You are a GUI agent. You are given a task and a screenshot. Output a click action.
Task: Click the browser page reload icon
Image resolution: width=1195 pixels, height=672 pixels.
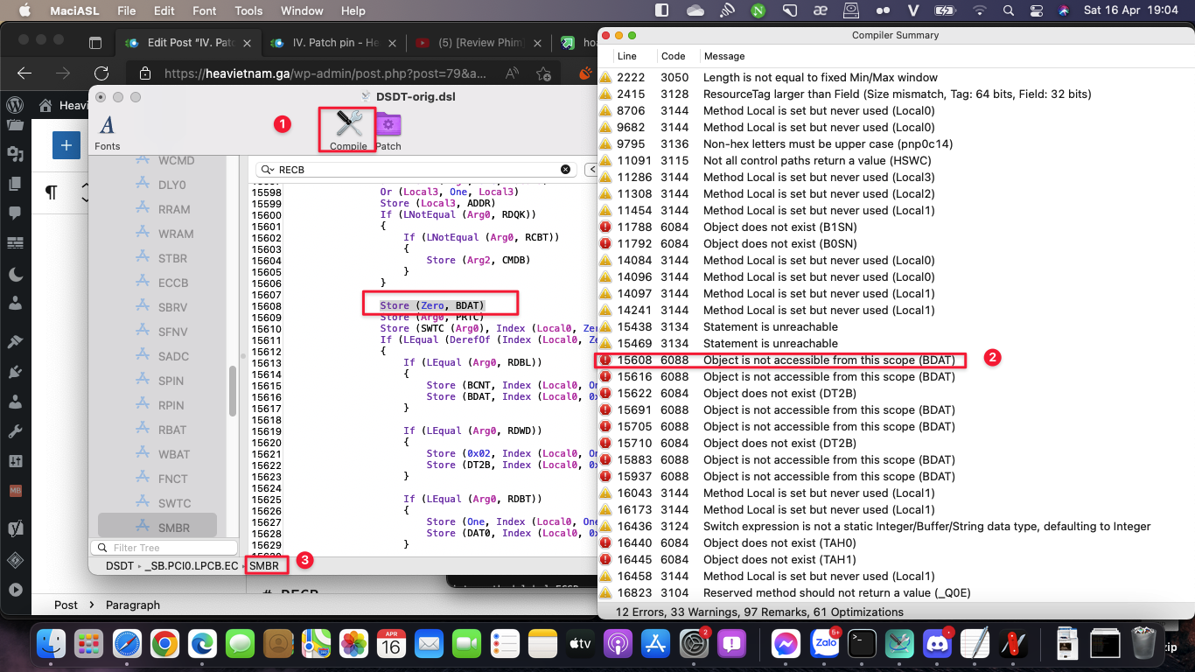tap(101, 73)
